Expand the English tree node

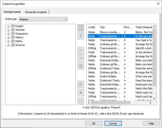[x=8, y=26]
